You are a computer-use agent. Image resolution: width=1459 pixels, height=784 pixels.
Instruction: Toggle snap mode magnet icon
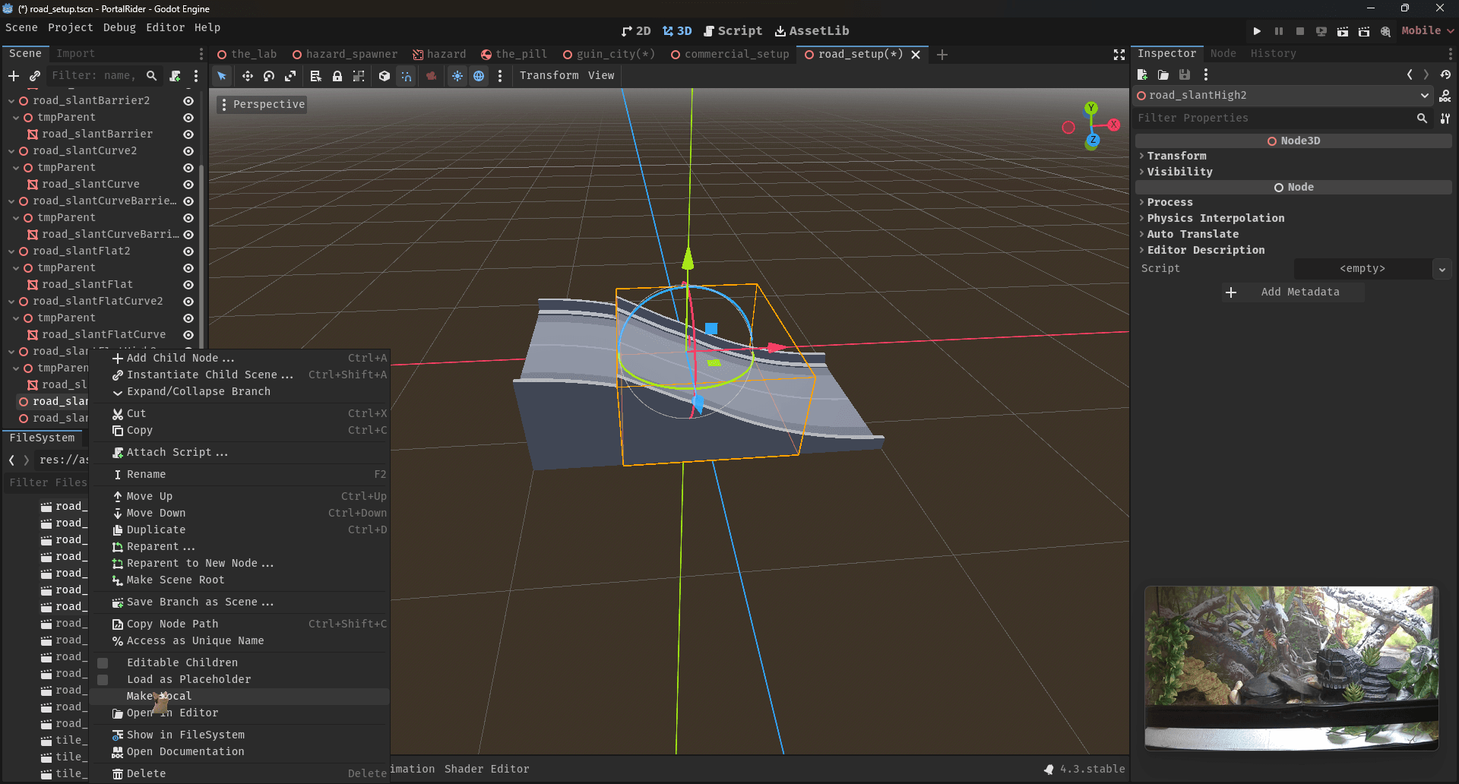[x=407, y=76]
